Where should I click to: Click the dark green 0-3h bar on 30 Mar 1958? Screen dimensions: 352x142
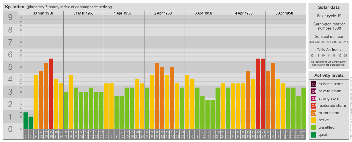click(x=26, y=121)
